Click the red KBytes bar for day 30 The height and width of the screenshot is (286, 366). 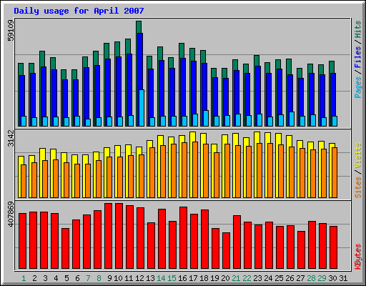pyautogui.click(x=333, y=247)
